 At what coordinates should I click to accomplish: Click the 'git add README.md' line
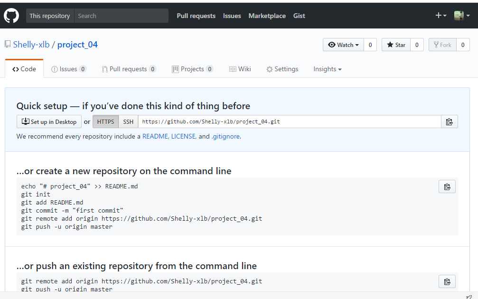pyautogui.click(x=52, y=202)
